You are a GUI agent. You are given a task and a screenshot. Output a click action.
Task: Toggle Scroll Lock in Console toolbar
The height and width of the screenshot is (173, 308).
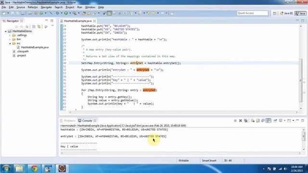pyautogui.click(x=258, y=121)
